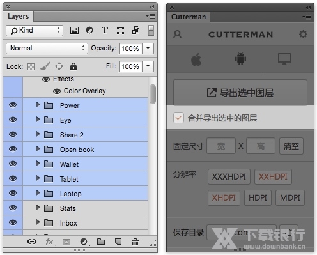Viewport: 317px width, 255px height.
Task: Toggle the layer filtering switch
Action: [x=151, y=31]
